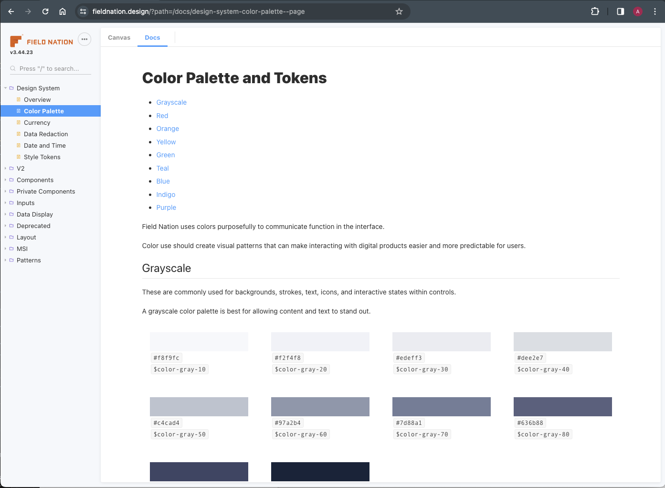Open the sidebar ellipsis menu button
This screenshot has height=488, width=665.
point(84,39)
